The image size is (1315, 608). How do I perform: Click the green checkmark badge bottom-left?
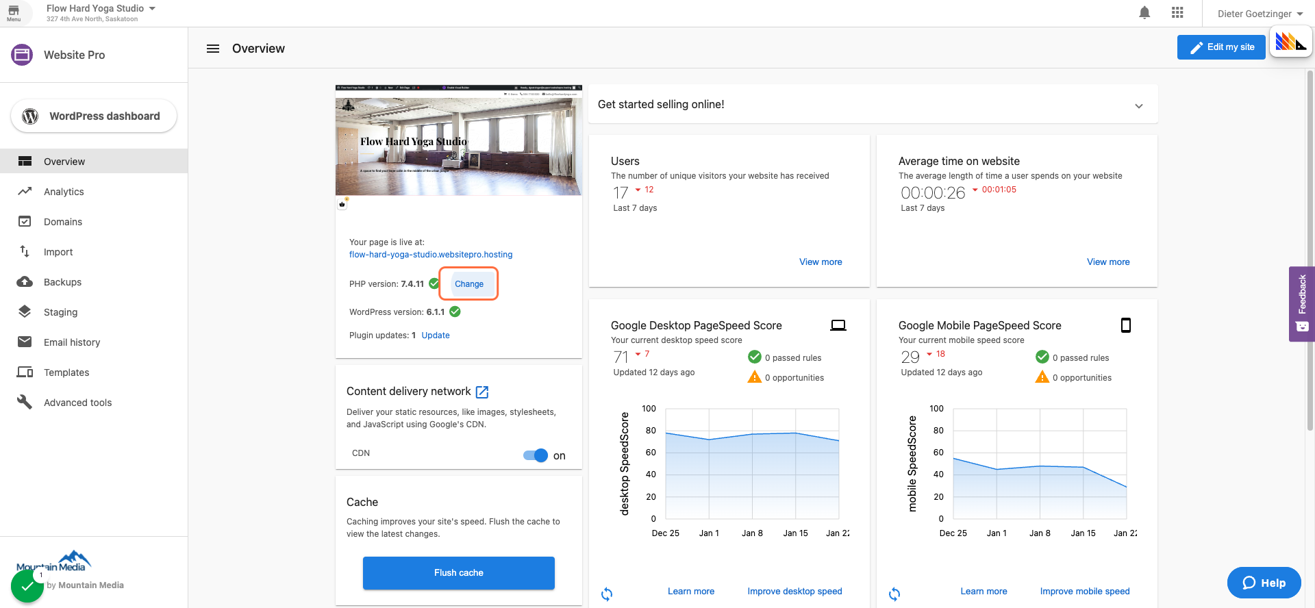tap(27, 586)
